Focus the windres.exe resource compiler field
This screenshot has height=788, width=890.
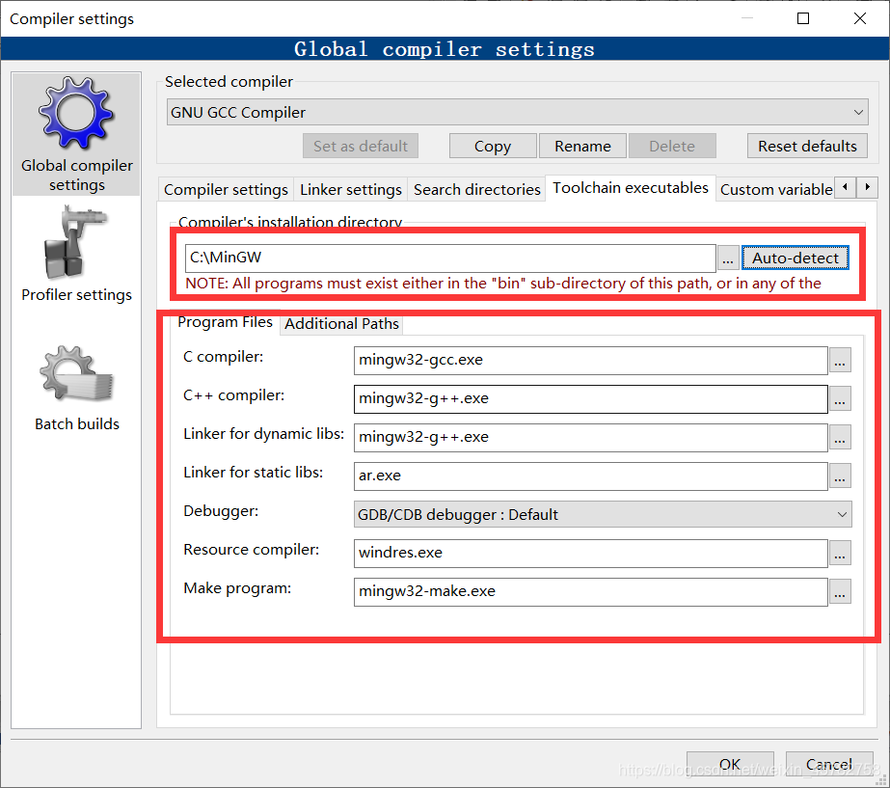590,554
